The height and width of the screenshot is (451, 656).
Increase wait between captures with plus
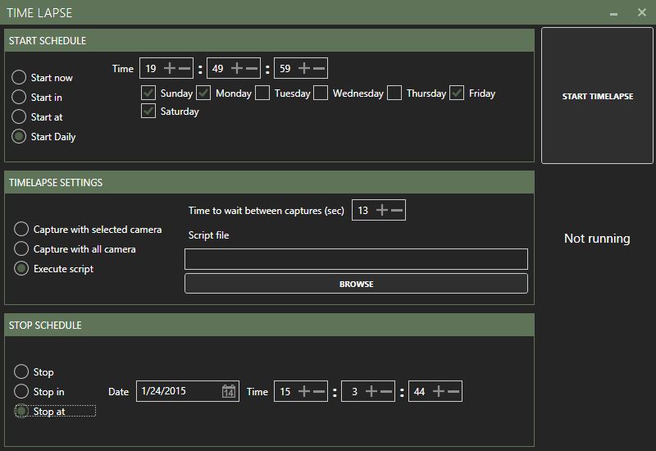point(382,210)
